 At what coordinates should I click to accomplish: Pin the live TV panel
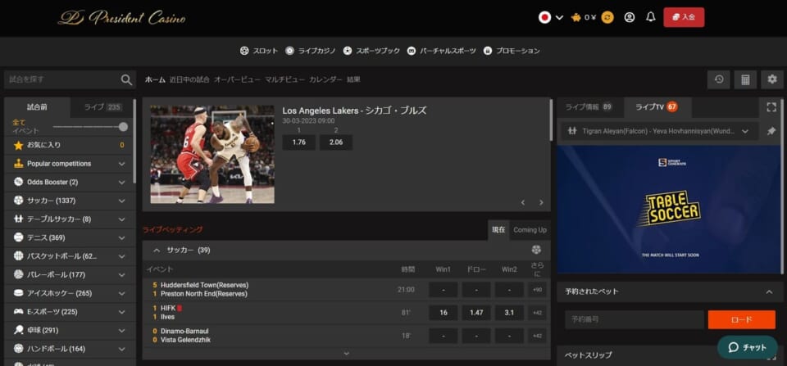pos(771,131)
